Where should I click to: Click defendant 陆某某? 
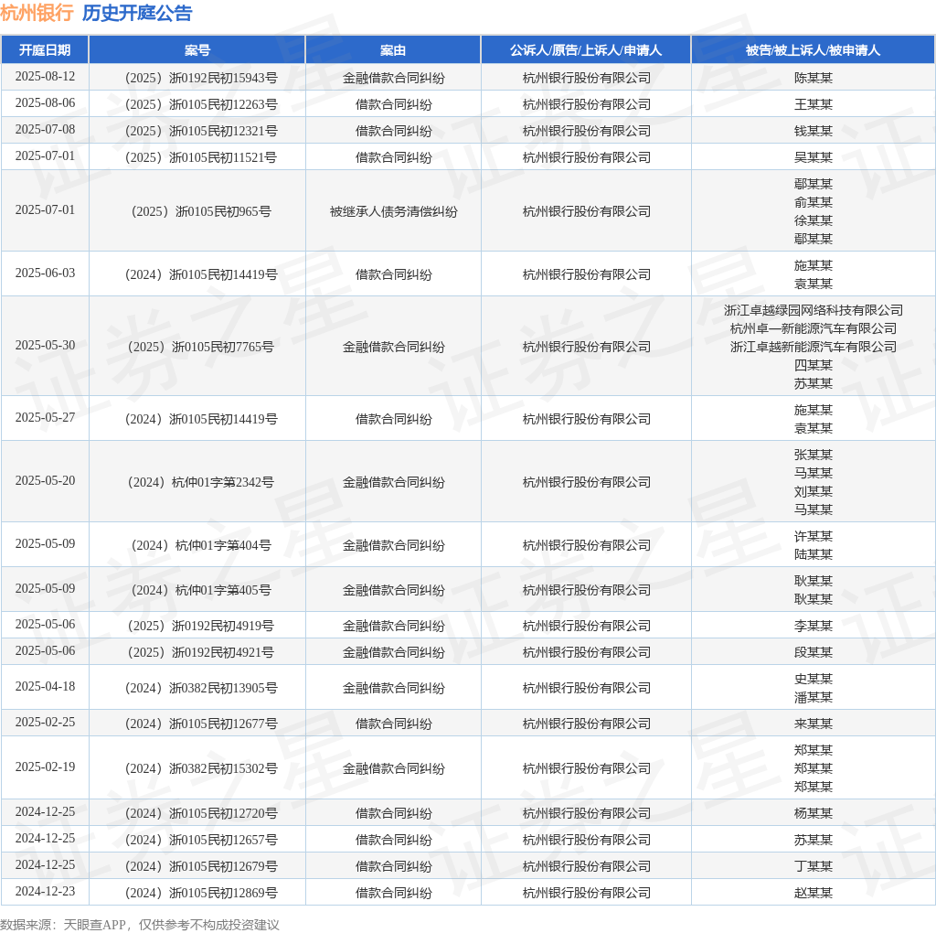[x=813, y=554]
